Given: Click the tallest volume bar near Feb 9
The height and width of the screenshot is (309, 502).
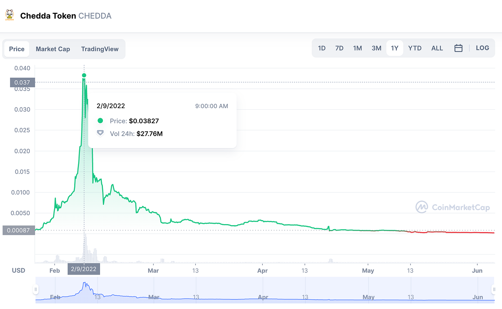Looking at the screenshot, I should click(x=85, y=249).
